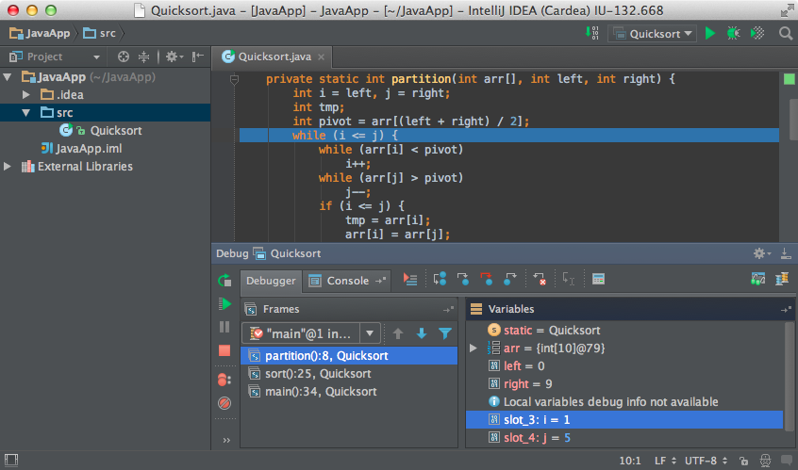Mute breakpoints in debug sidebar
Viewport: 798px width, 470px height.
224,403
